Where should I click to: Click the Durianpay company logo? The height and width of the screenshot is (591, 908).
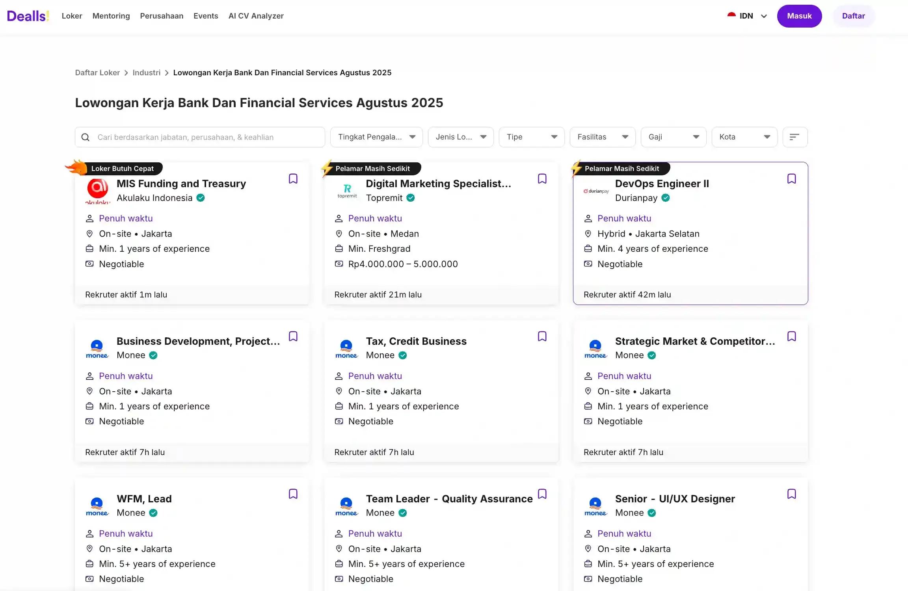596,191
